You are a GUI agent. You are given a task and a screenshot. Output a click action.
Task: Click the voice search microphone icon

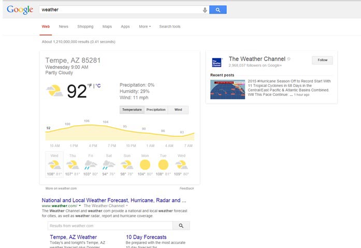(x=205, y=10)
